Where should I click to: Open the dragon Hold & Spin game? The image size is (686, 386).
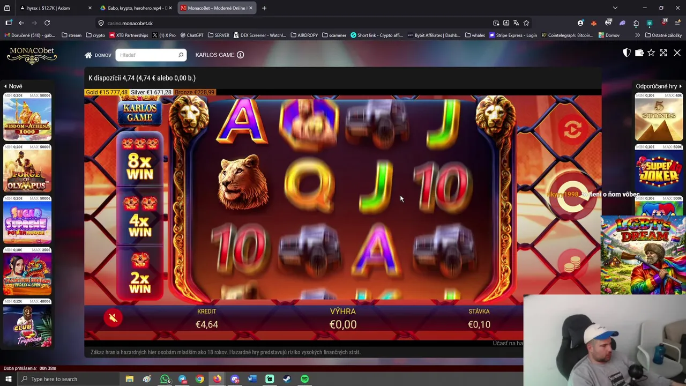click(27, 271)
